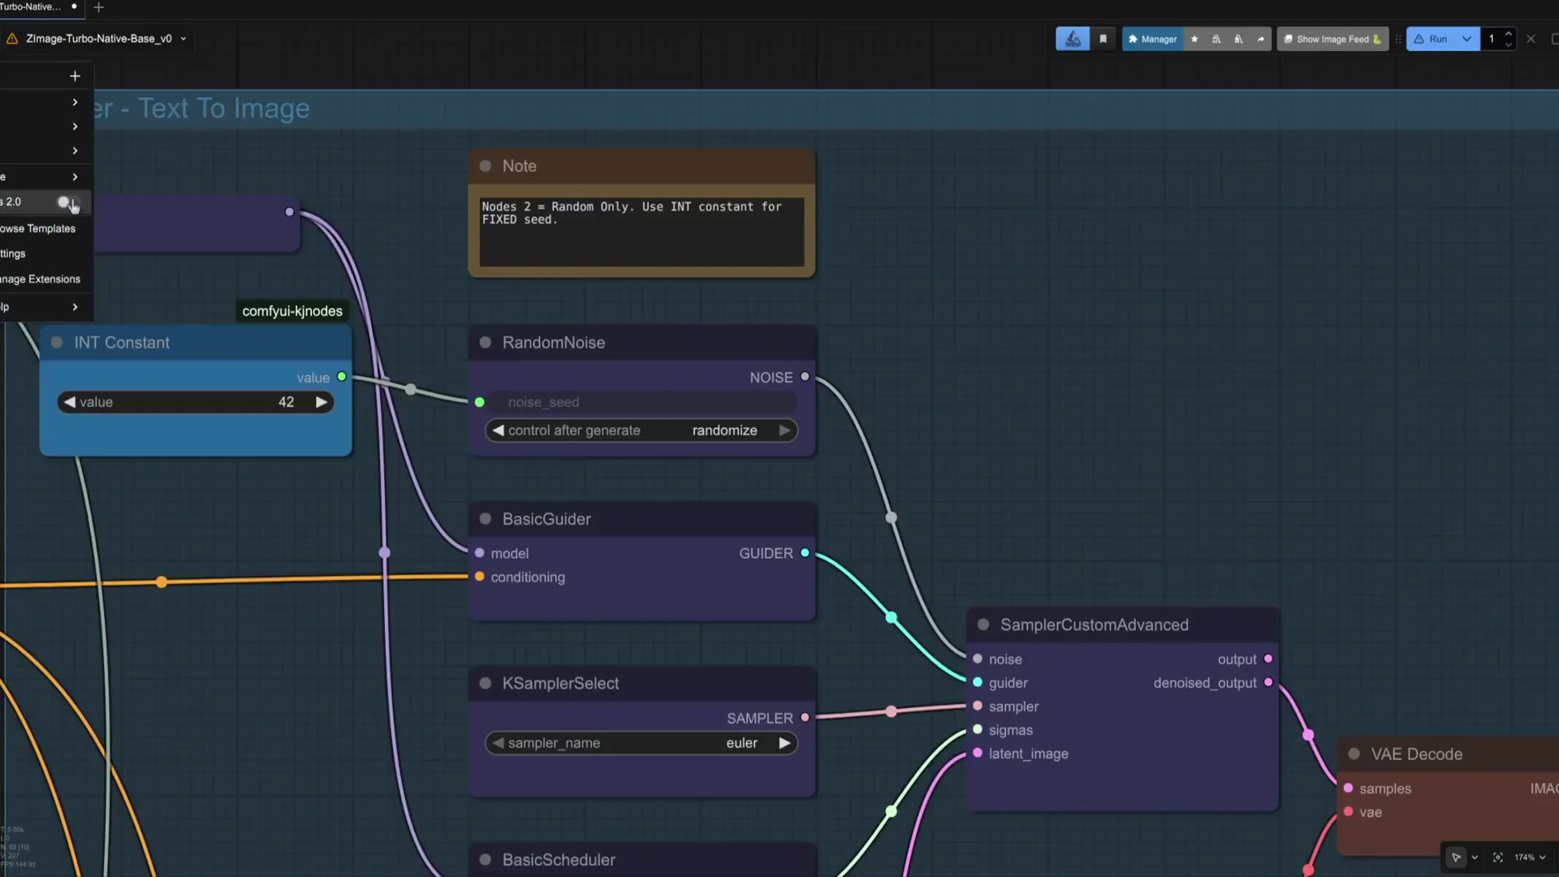Increase the batch count with the up stepper

pos(1509,34)
